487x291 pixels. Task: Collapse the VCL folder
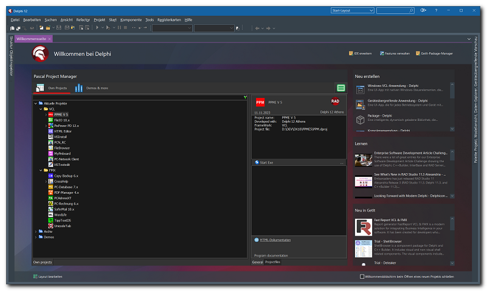tap(41, 109)
